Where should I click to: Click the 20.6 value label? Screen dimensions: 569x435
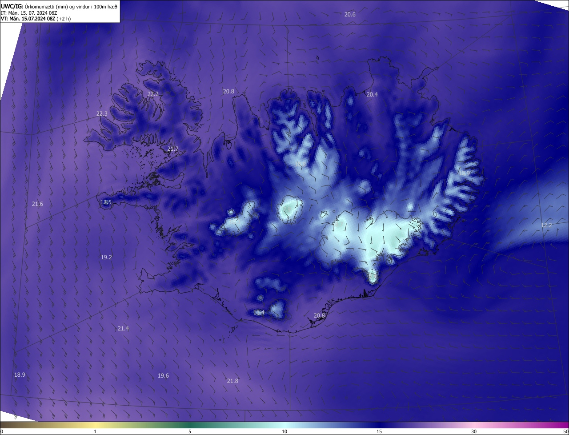click(350, 15)
